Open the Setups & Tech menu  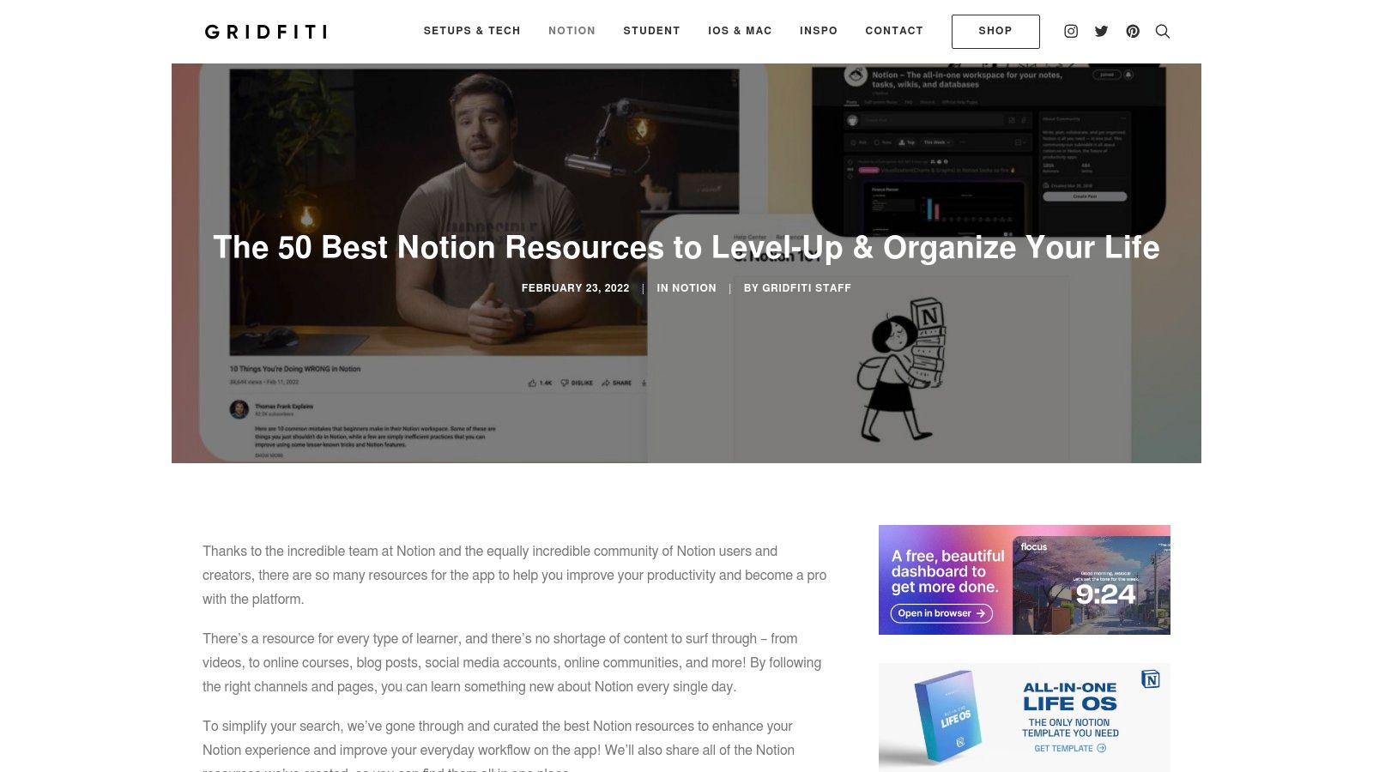472,31
